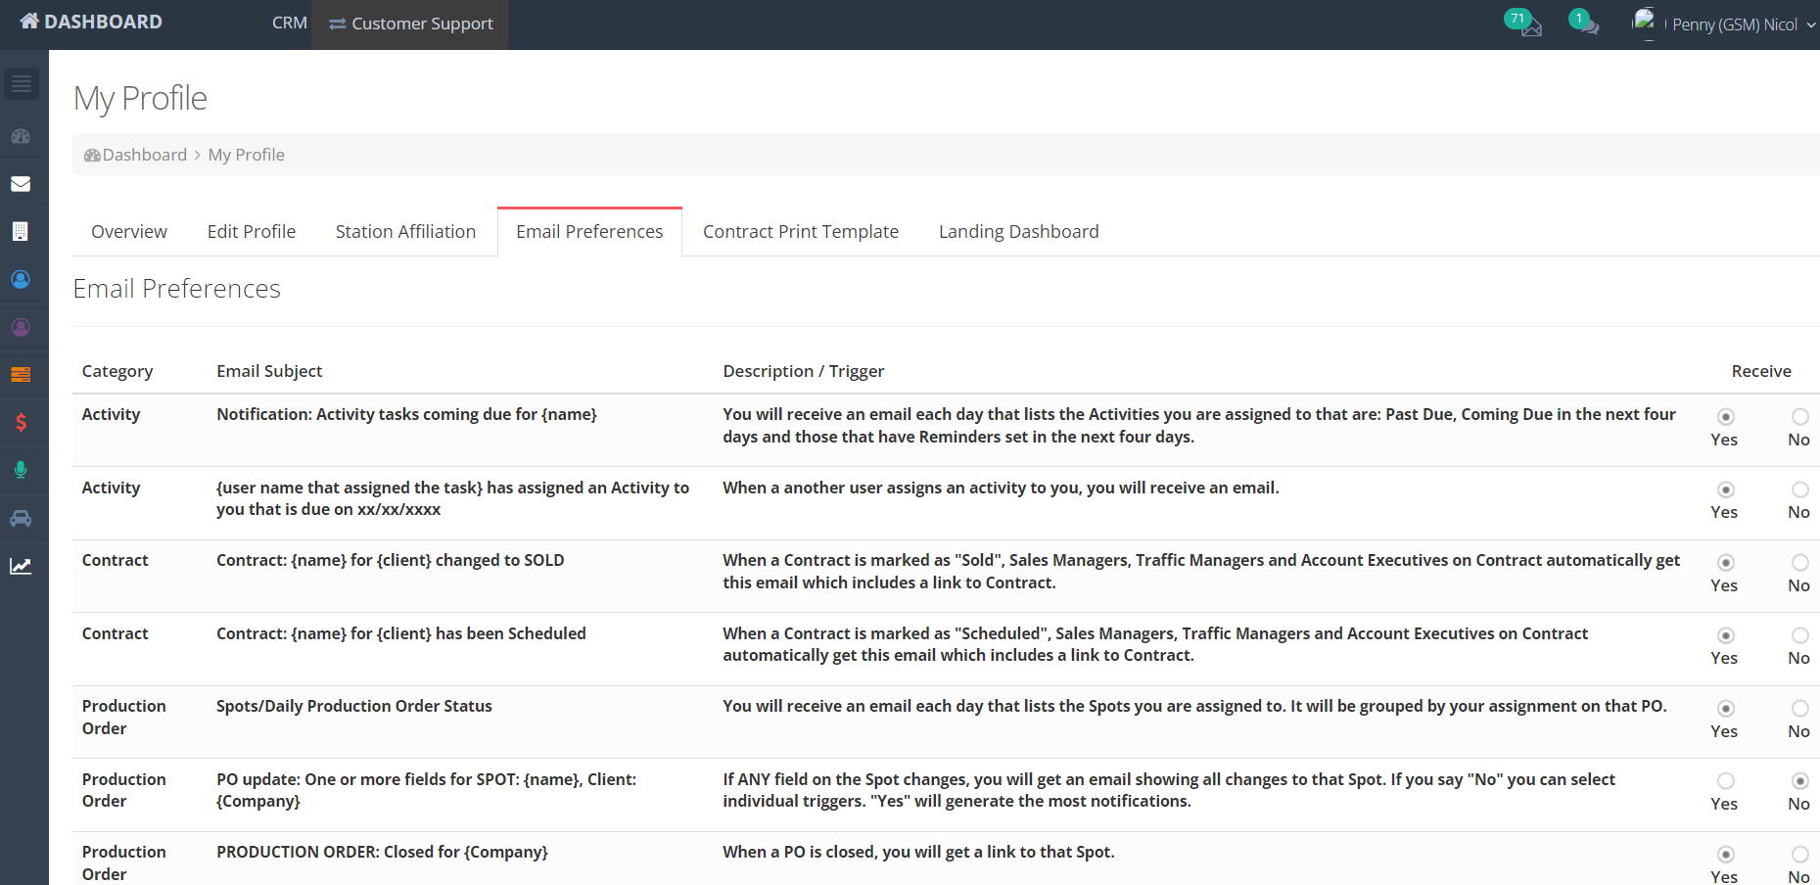Select the Email Preferences tab

[x=589, y=232]
